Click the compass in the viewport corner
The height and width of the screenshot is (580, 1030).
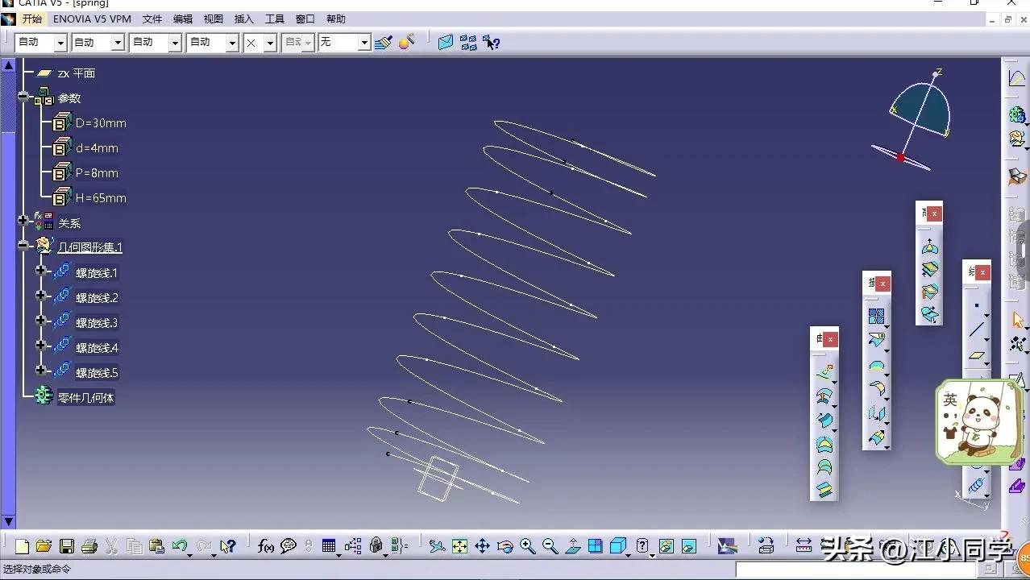tap(919, 117)
